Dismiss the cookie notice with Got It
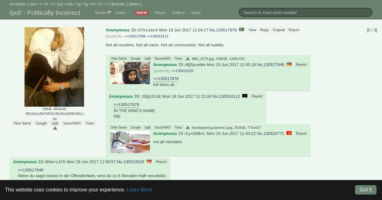382x200 pixels. pyautogui.click(x=366, y=190)
